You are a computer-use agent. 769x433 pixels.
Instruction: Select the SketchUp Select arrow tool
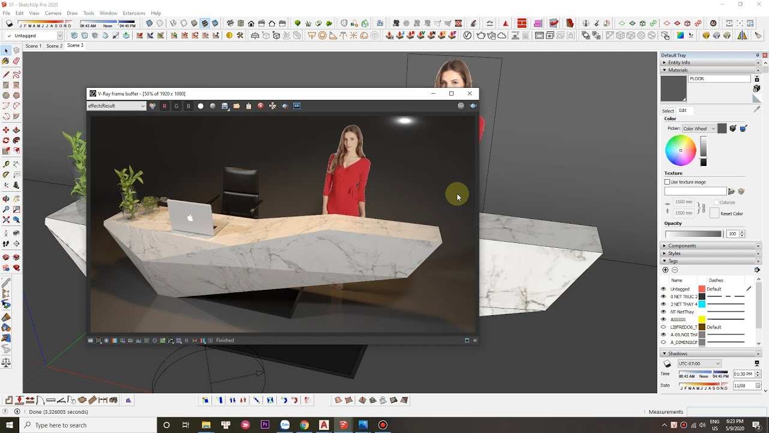6,51
